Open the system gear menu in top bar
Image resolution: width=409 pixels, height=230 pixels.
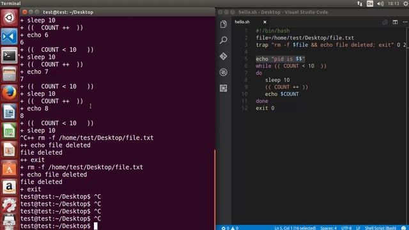[x=406, y=3]
